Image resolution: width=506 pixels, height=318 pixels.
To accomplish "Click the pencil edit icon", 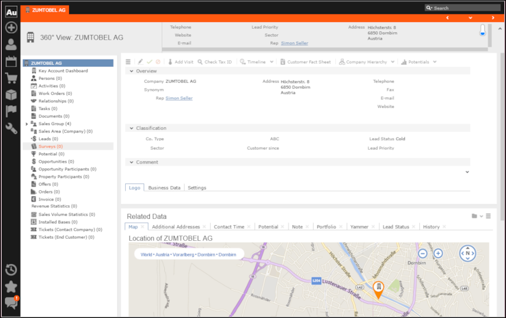I will (x=140, y=62).
